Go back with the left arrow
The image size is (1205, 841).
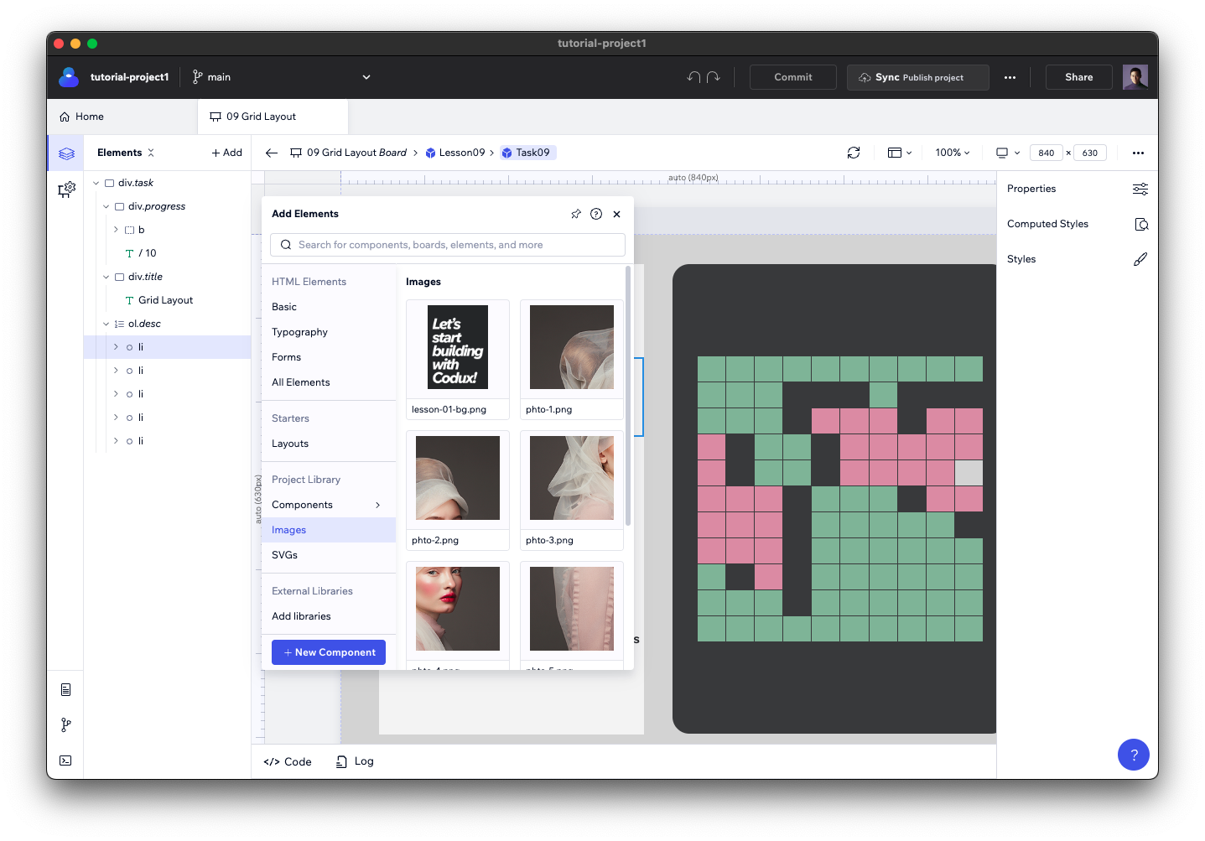271,153
